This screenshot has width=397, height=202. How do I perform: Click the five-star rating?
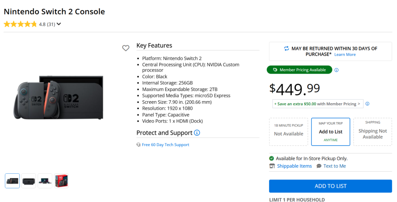coord(20,24)
